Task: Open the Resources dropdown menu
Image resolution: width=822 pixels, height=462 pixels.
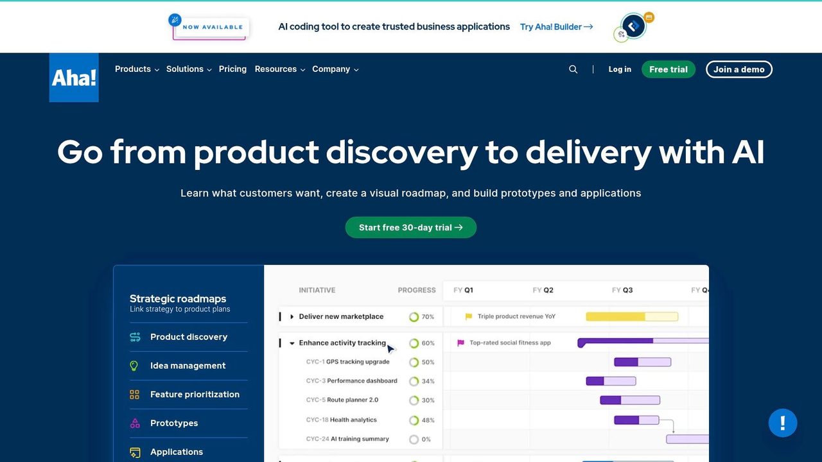Action: 280,69
